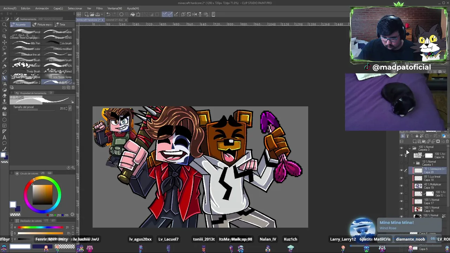Select the Acuarela sub tool group
The height and width of the screenshot is (253, 450).
tap(20, 25)
